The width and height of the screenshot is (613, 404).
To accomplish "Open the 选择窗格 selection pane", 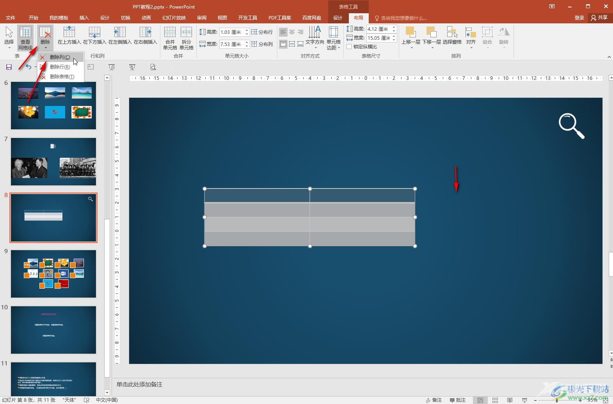I will tap(452, 36).
